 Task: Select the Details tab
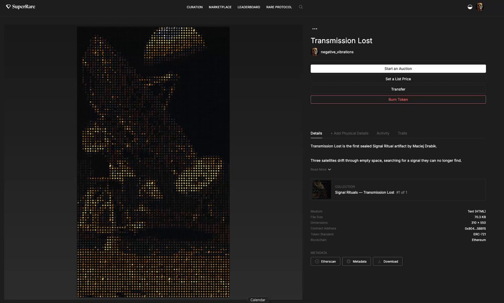(316, 133)
